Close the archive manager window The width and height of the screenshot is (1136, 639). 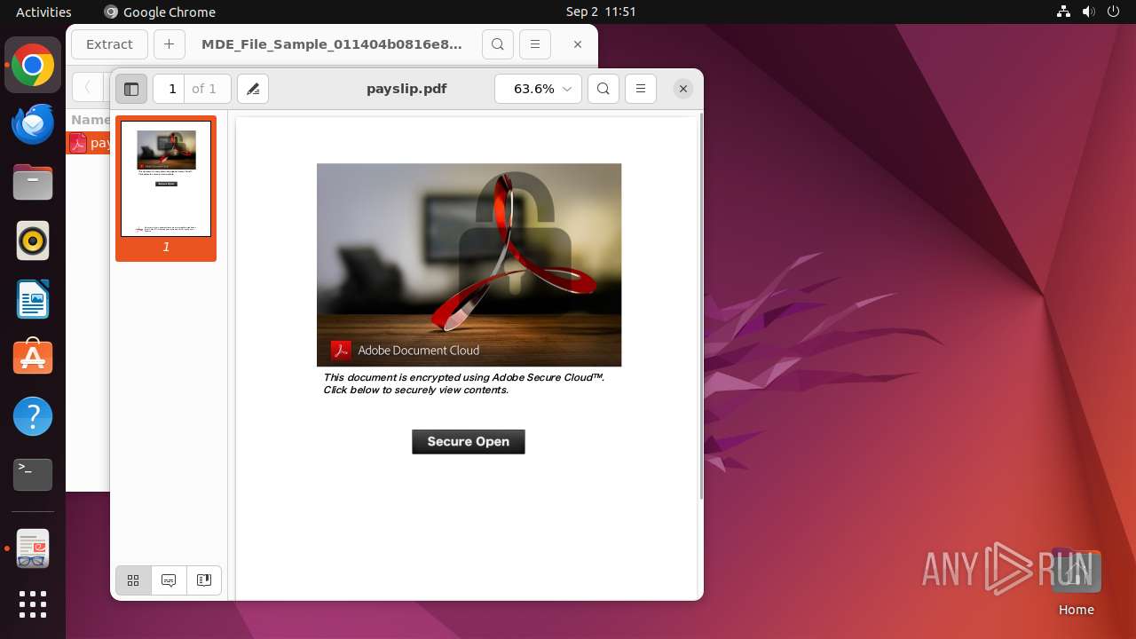578,44
